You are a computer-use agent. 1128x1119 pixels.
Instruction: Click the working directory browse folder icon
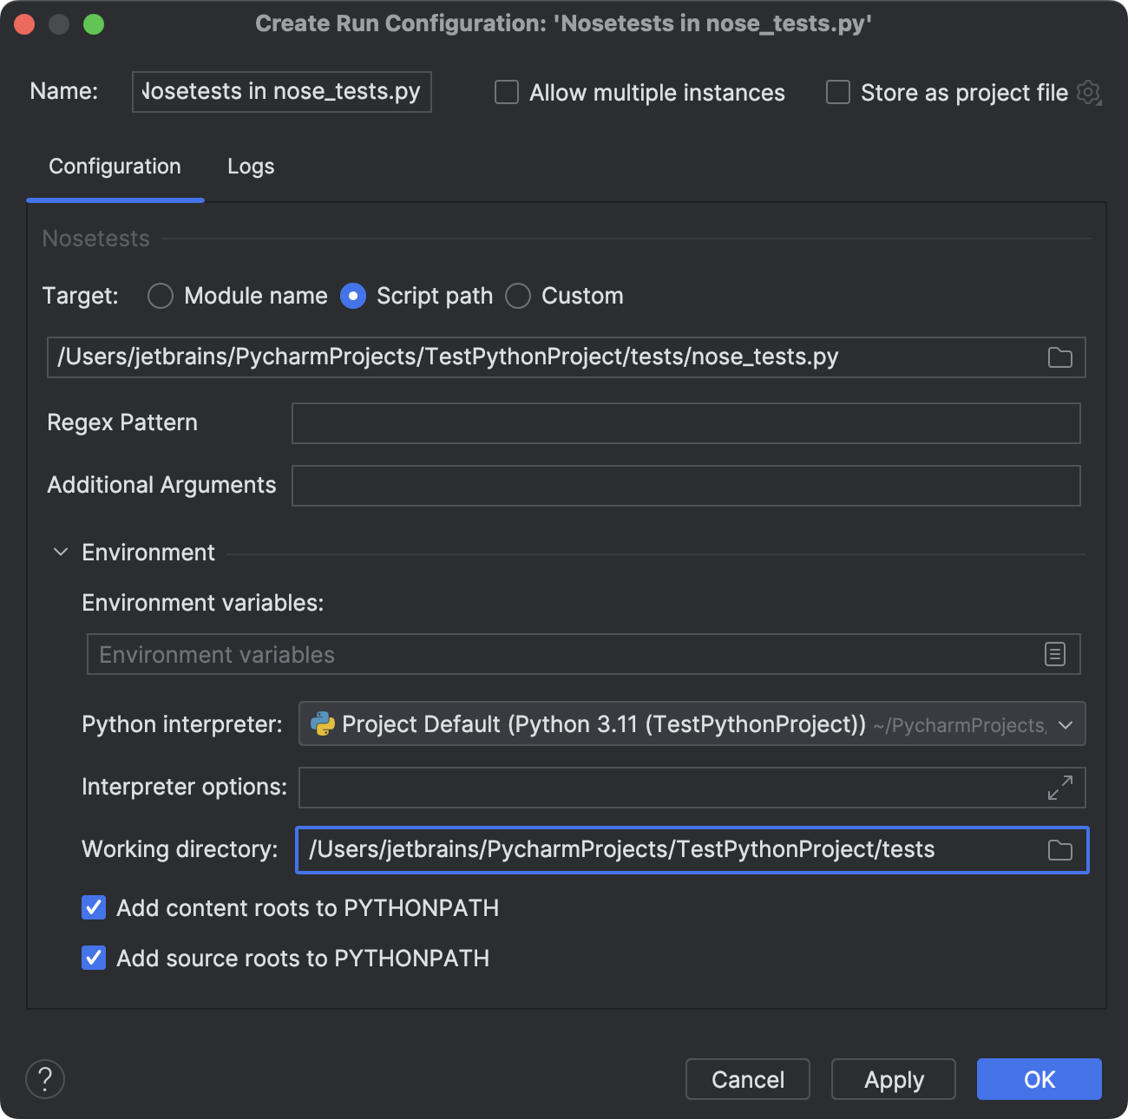(1059, 850)
